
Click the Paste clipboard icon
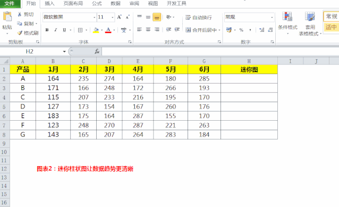pos(7,17)
